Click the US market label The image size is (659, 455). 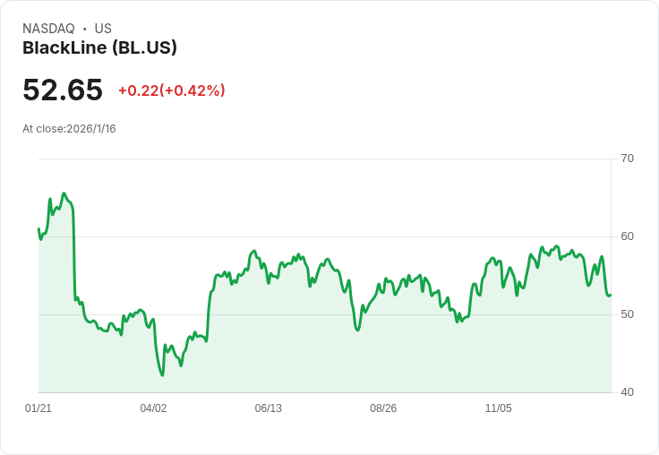click(103, 29)
